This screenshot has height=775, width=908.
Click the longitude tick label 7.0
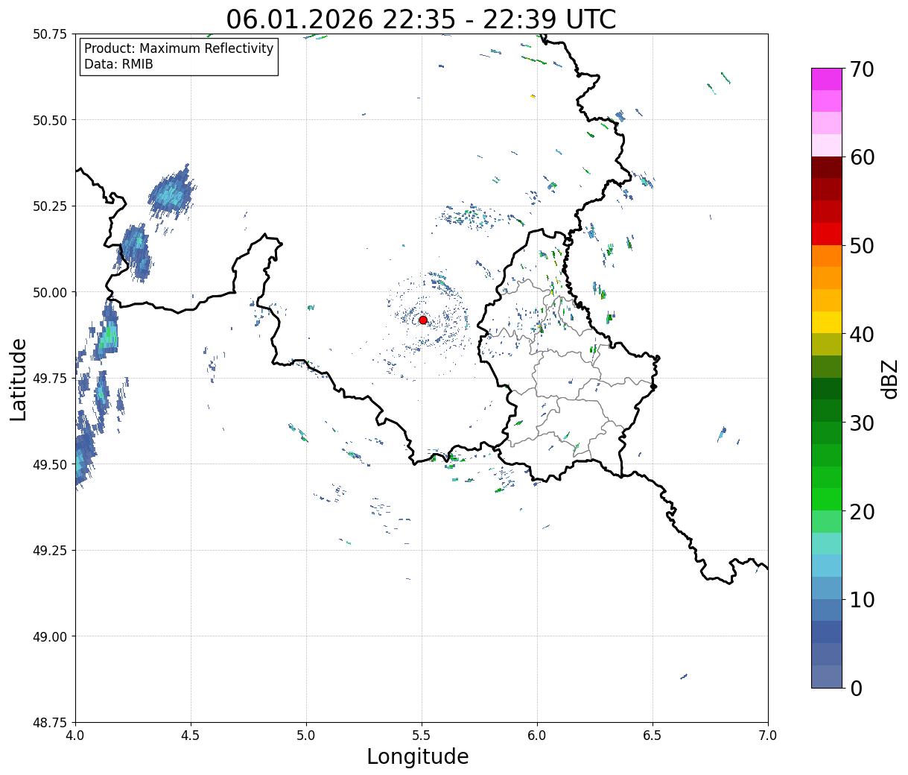[x=768, y=735]
